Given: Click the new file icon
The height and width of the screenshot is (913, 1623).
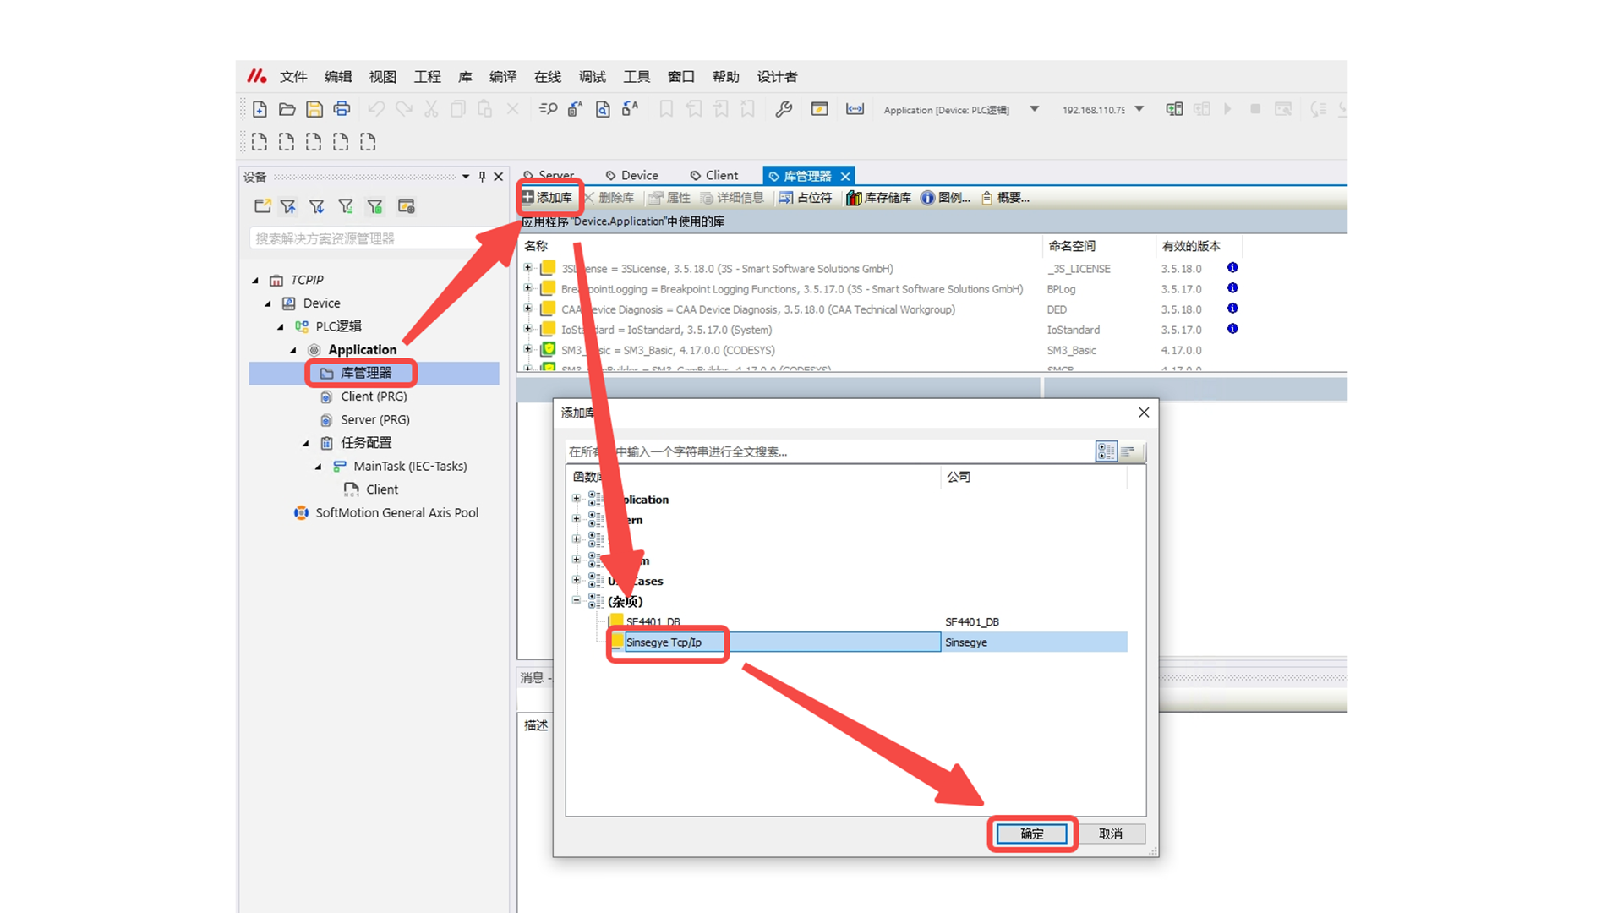Looking at the screenshot, I should tap(260, 109).
